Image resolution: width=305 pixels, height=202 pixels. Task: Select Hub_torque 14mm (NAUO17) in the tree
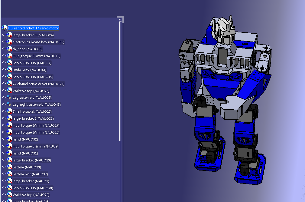click(x=36, y=125)
